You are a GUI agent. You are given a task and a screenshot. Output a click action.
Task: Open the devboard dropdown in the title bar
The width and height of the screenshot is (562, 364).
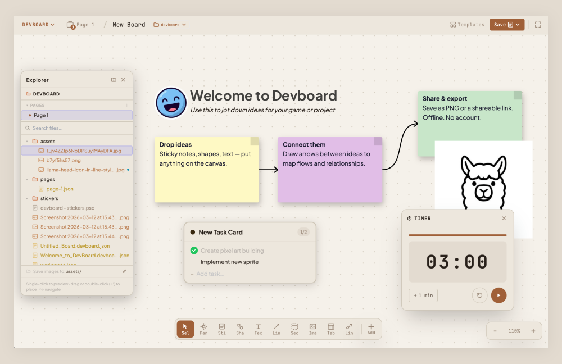click(x=170, y=24)
